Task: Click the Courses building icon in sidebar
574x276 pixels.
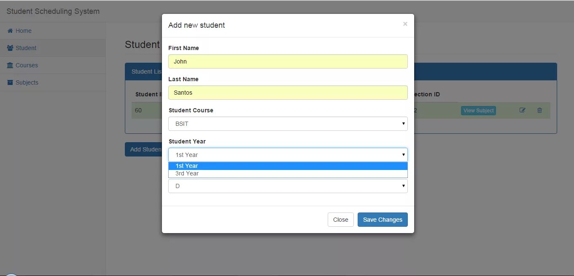Action: click(10, 65)
